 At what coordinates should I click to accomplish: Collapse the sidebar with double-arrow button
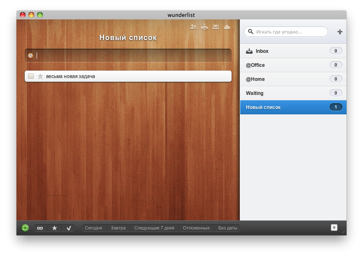[334, 227]
